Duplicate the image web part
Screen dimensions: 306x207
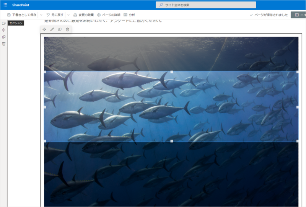coord(60,29)
